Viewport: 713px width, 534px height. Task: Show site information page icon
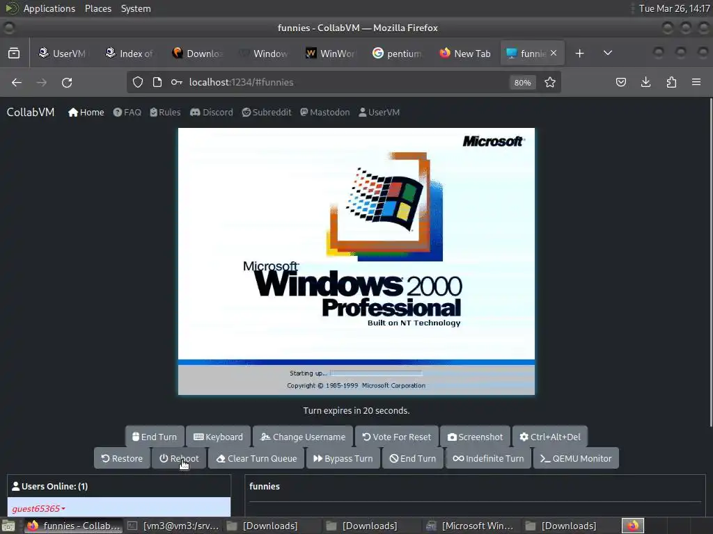157,82
